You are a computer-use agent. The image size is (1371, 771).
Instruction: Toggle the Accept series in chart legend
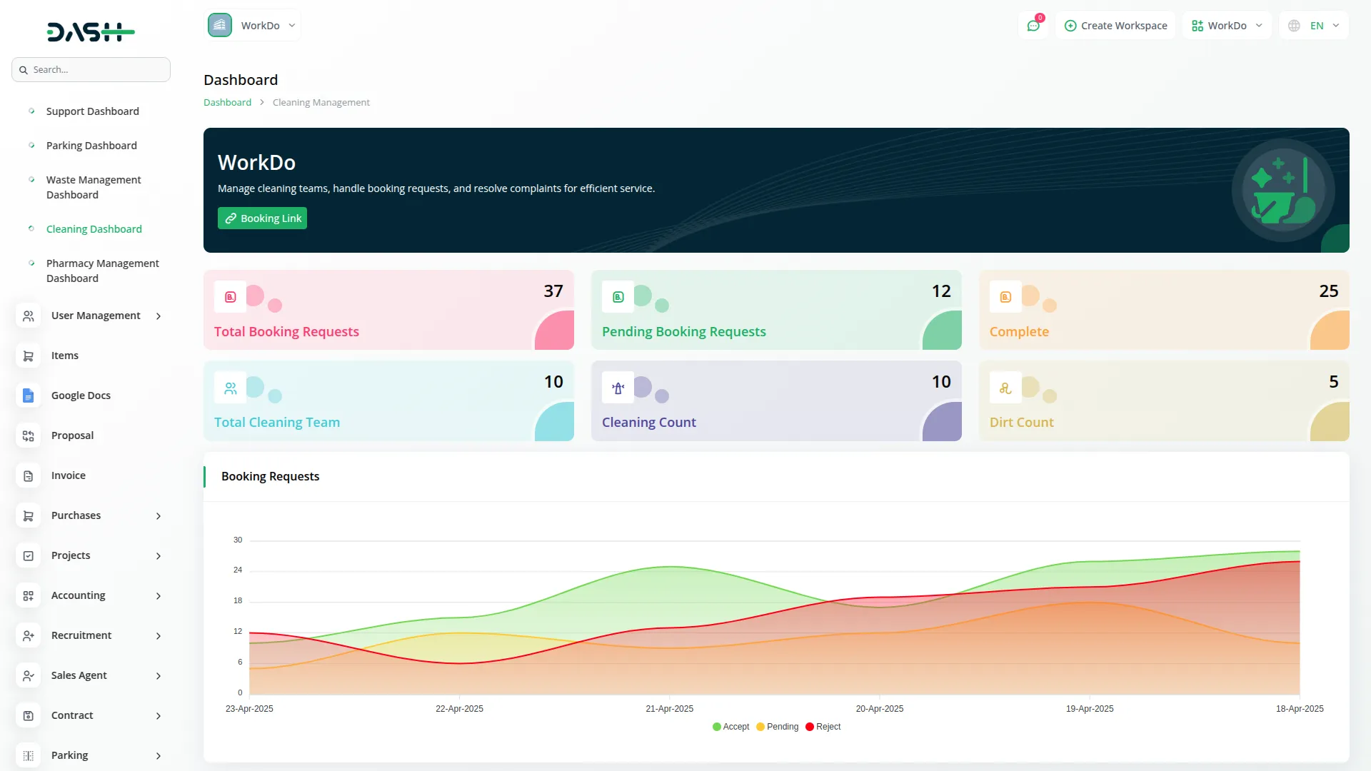click(x=730, y=727)
